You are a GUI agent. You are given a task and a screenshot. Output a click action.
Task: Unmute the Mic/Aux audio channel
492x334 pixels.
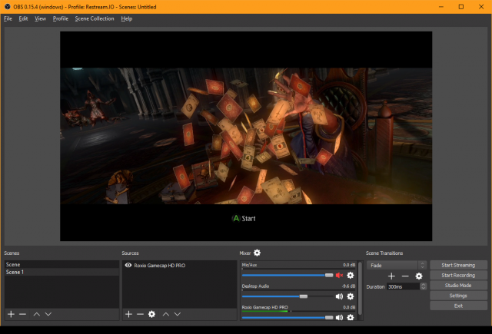(x=339, y=275)
